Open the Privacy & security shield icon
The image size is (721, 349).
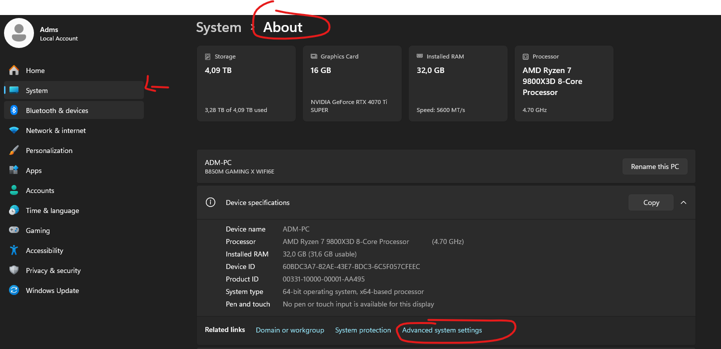click(x=14, y=270)
